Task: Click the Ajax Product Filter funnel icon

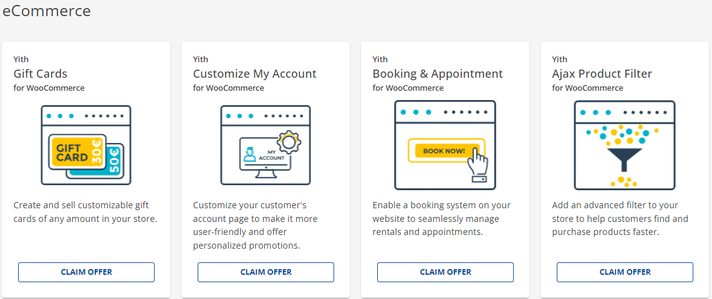Action: [624, 145]
